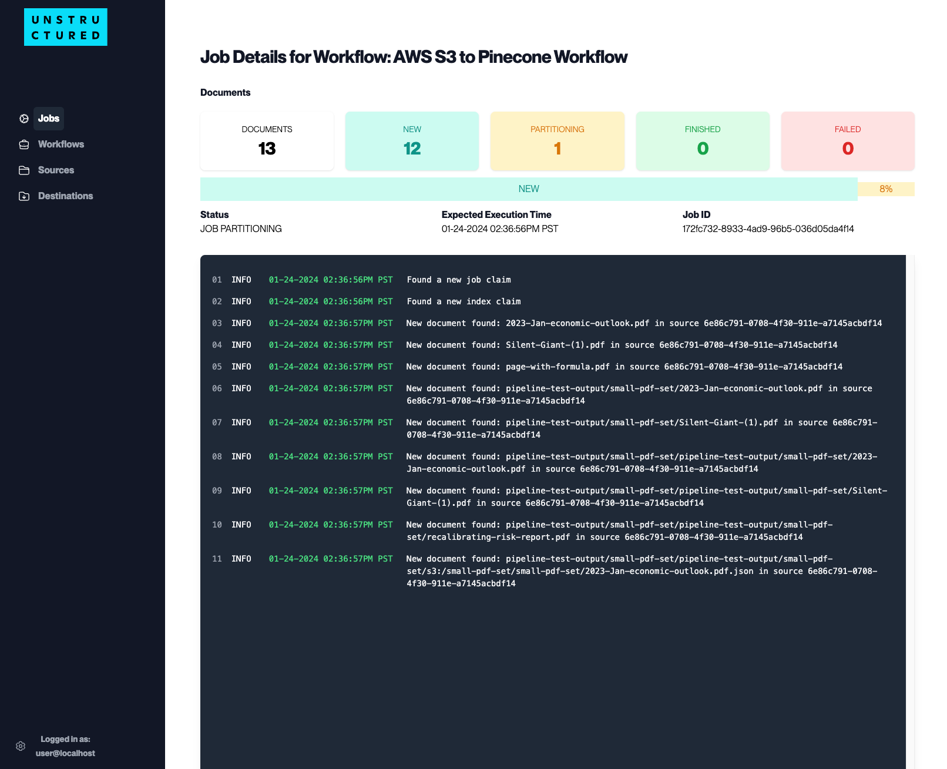Image resolution: width=947 pixels, height=769 pixels.
Task: Click the JOB PARTITIONING status text
Action: click(x=241, y=229)
